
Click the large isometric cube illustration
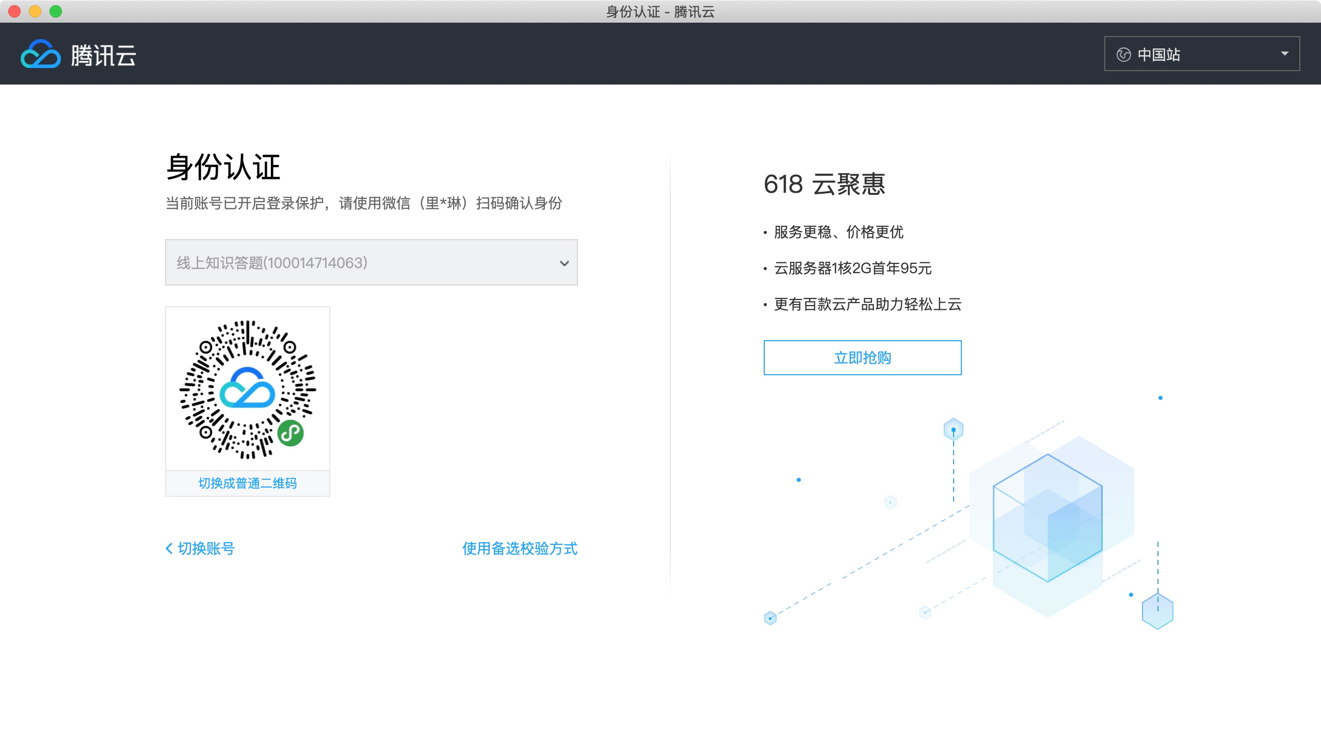point(1048,518)
